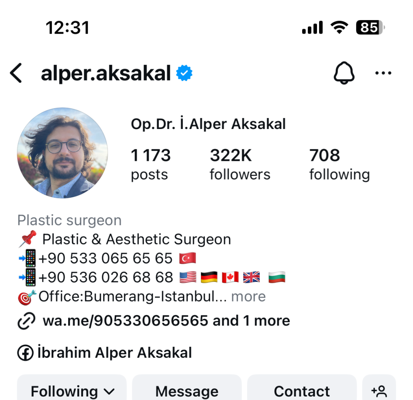Open the notifications bell icon
This screenshot has width=413, height=400.
point(344,73)
